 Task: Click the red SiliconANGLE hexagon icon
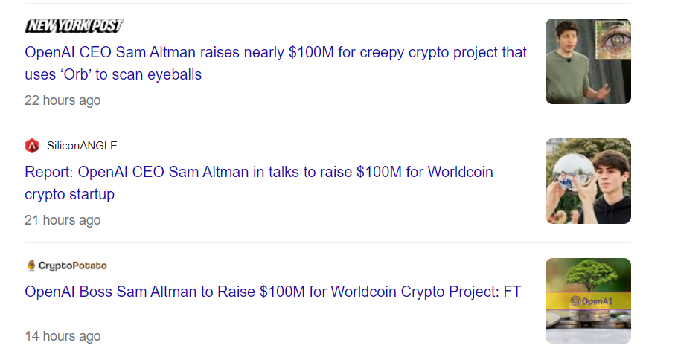click(x=31, y=146)
